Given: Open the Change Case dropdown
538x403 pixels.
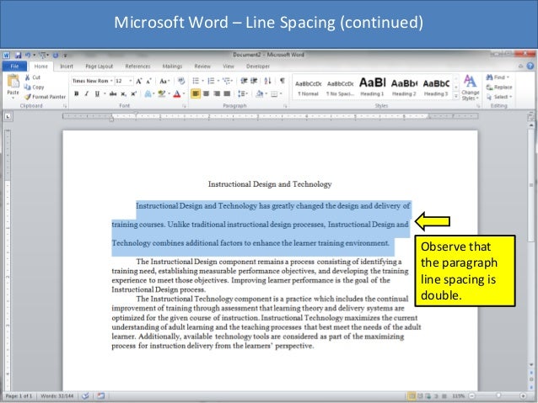Looking at the screenshot, I should [x=164, y=81].
